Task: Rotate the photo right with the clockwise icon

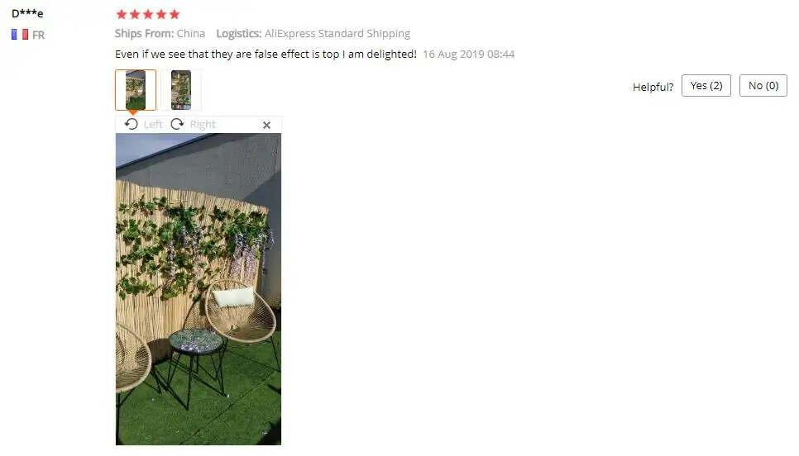Action: click(x=177, y=124)
